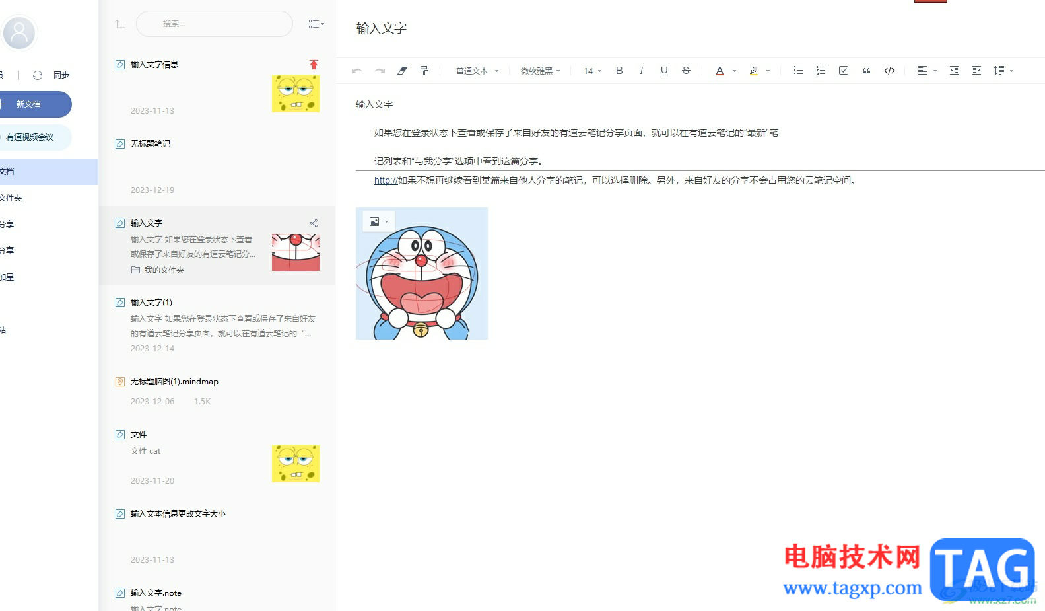Click the note title 输入文字 field
Viewport: 1045px width, 611px height.
(382, 28)
